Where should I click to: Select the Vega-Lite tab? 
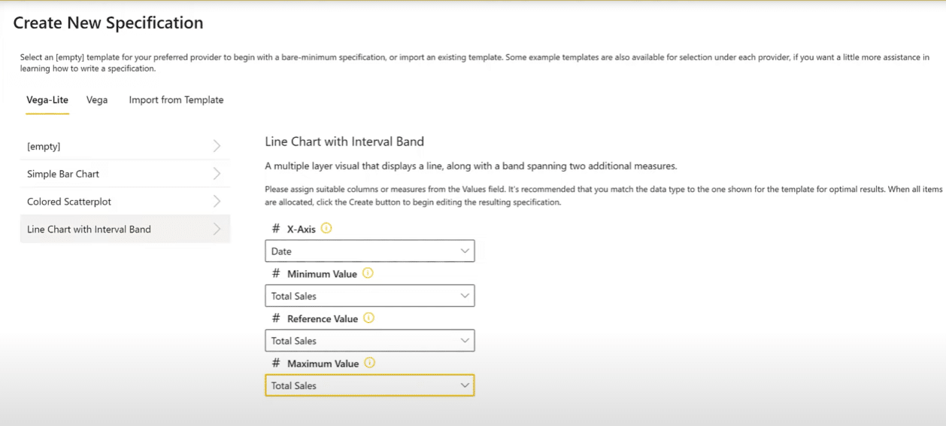coord(47,99)
